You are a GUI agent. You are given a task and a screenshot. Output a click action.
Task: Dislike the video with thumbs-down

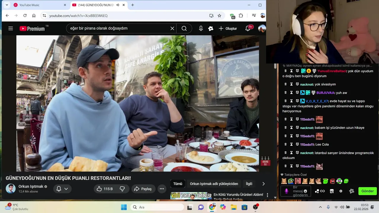pyautogui.click(x=122, y=189)
